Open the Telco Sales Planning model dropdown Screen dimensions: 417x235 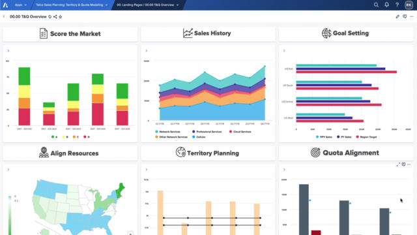(72, 5)
